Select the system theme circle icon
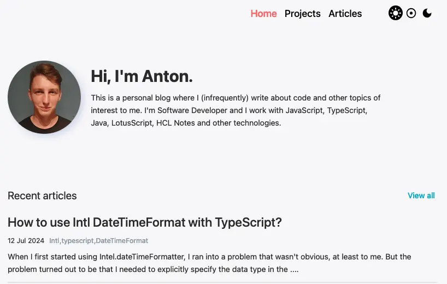The width and height of the screenshot is (447, 284). 411,13
